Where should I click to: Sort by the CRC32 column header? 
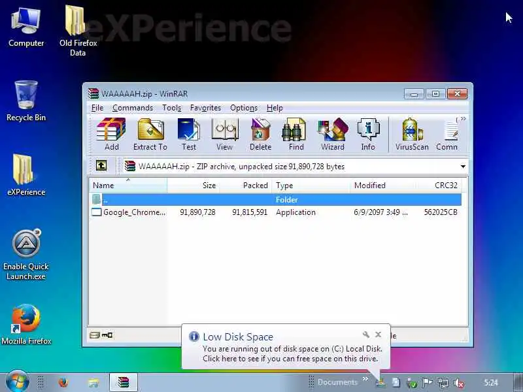tap(439, 186)
